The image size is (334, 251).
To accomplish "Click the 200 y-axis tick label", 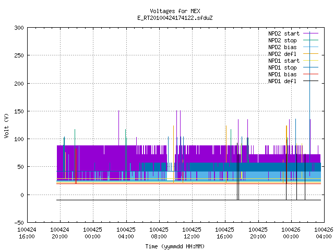I will tap(19, 84).
